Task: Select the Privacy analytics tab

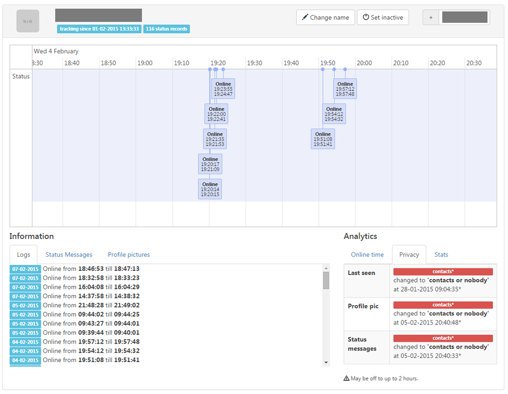Action: 409,255
